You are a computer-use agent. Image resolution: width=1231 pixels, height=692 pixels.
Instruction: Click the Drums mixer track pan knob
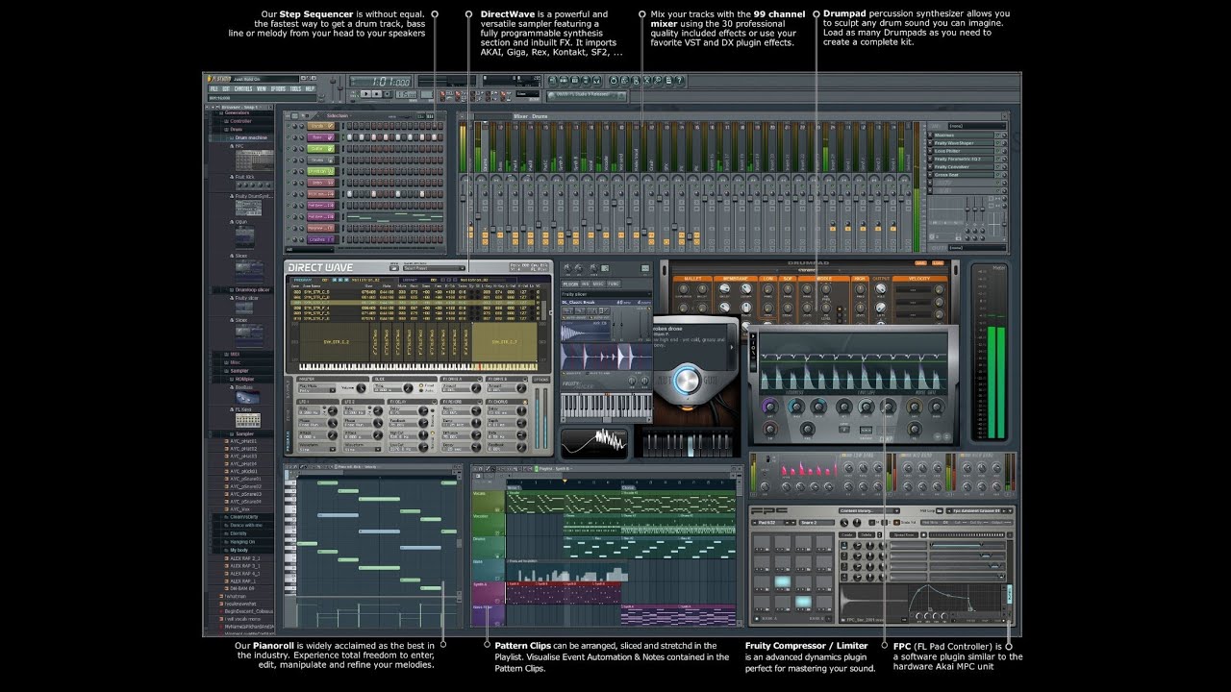point(481,178)
